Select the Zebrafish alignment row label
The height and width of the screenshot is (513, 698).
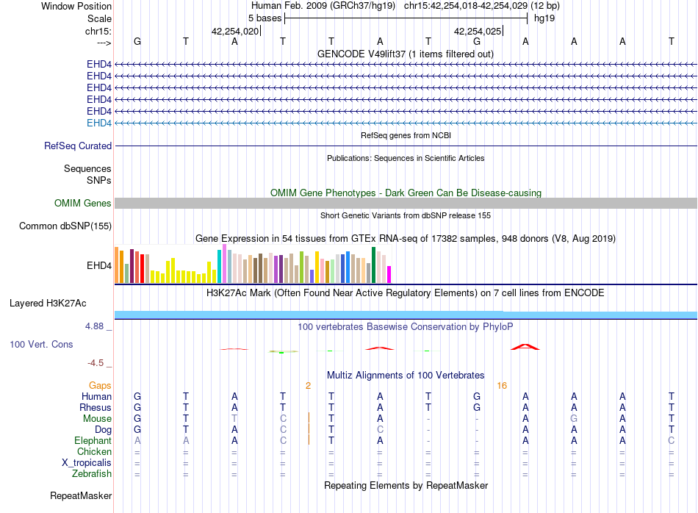tap(92, 474)
